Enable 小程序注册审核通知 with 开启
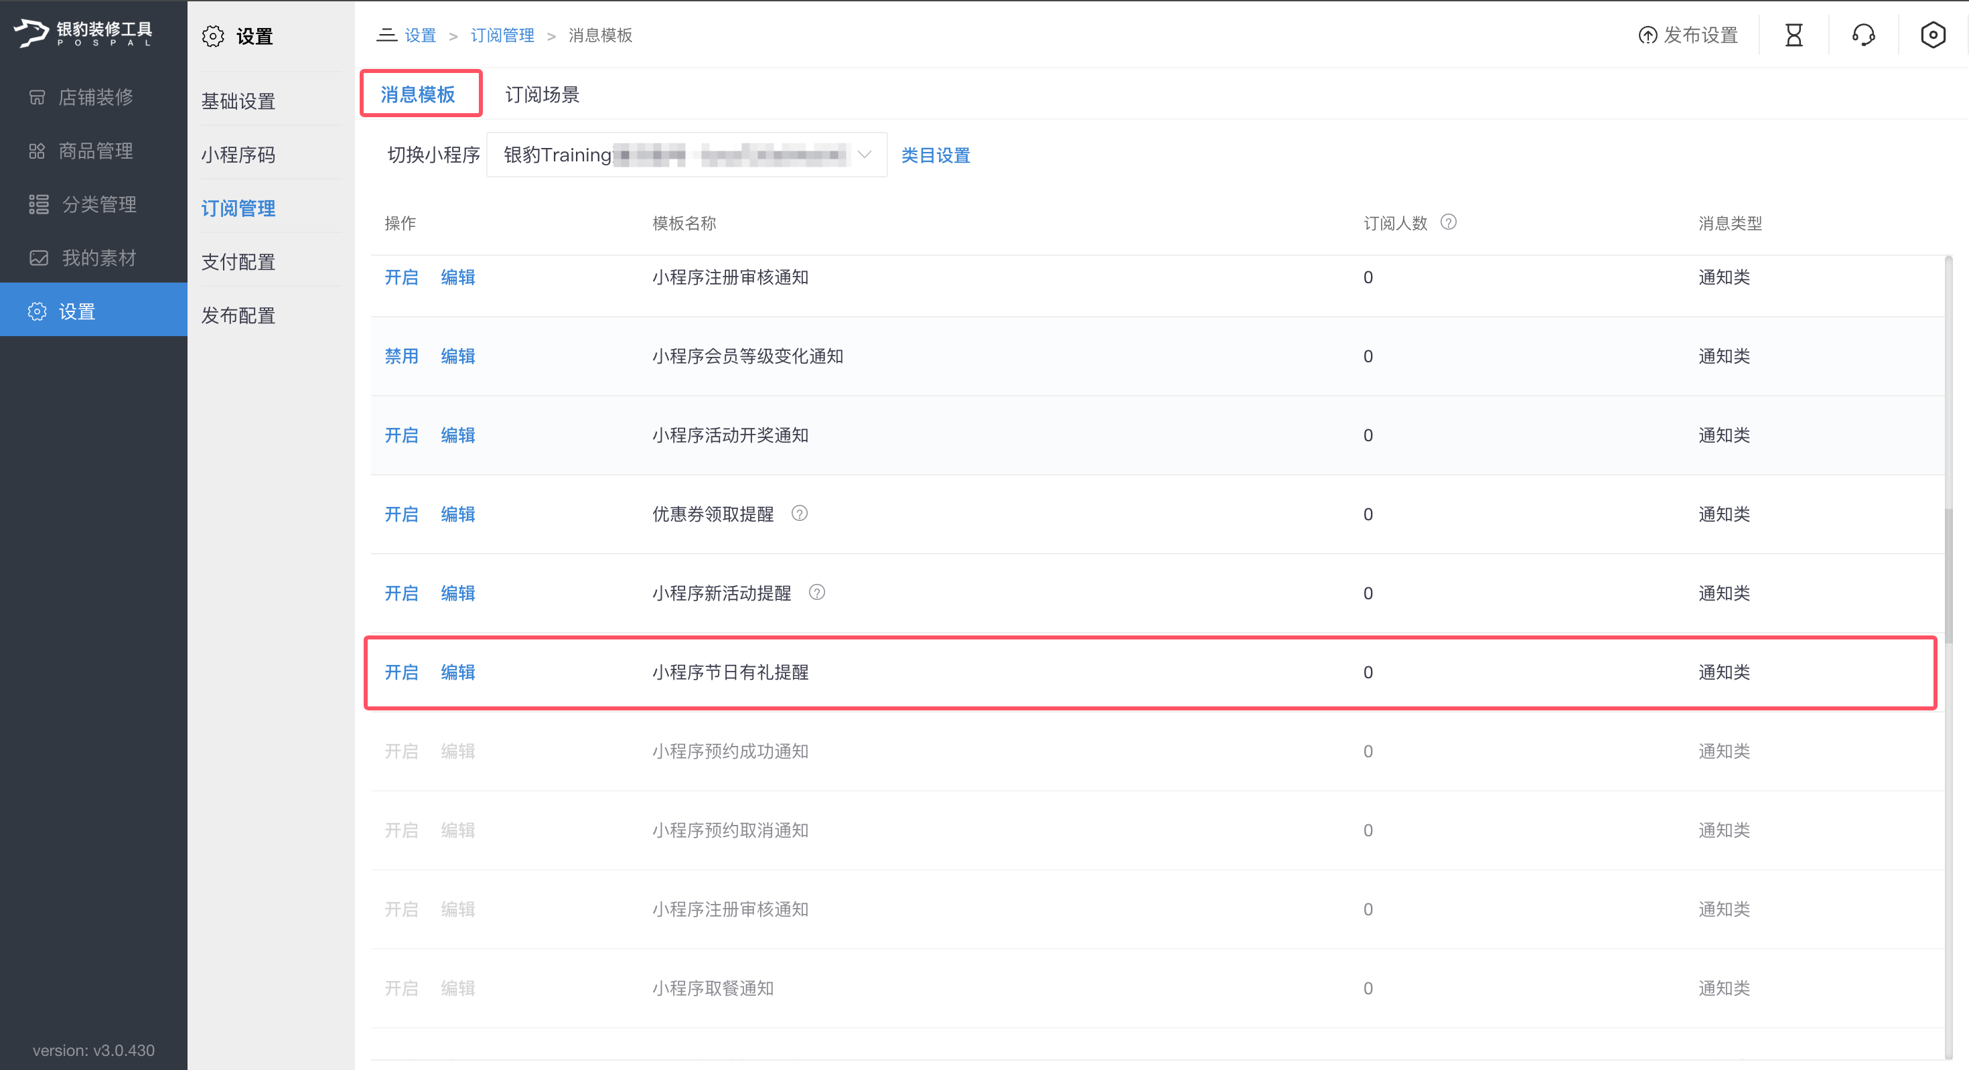The height and width of the screenshot is (1070, 1969). (400, 277)
